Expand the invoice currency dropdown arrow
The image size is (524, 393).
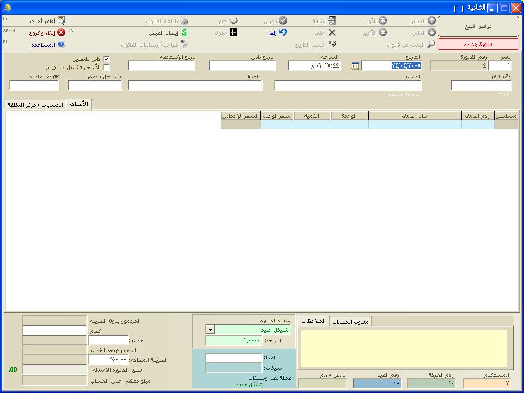(210, 330)
